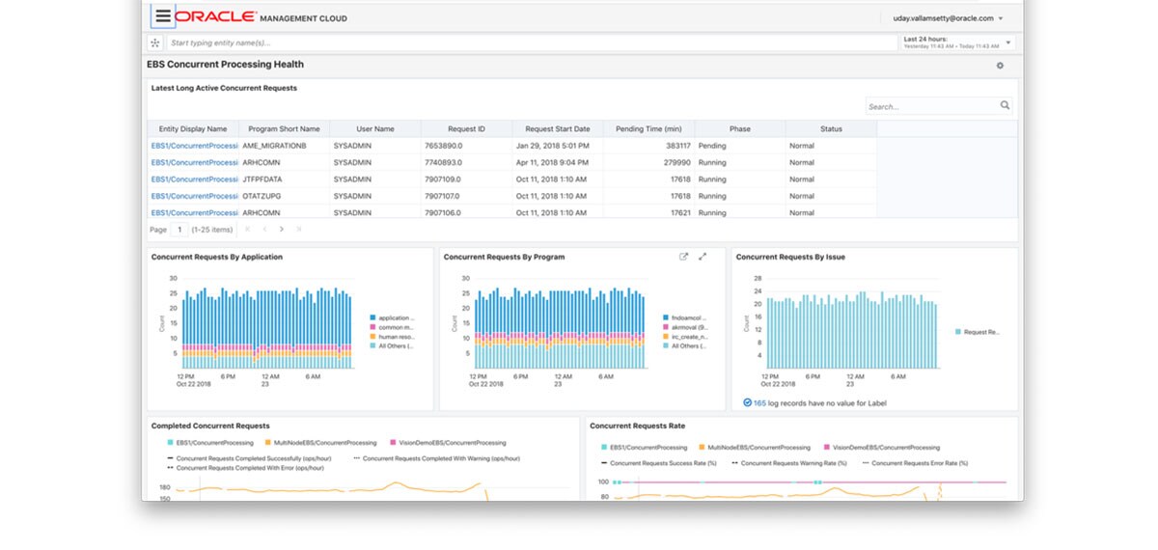Sort table by Pending Time (min) column
1158x550 pixels.
pos(648,129)
